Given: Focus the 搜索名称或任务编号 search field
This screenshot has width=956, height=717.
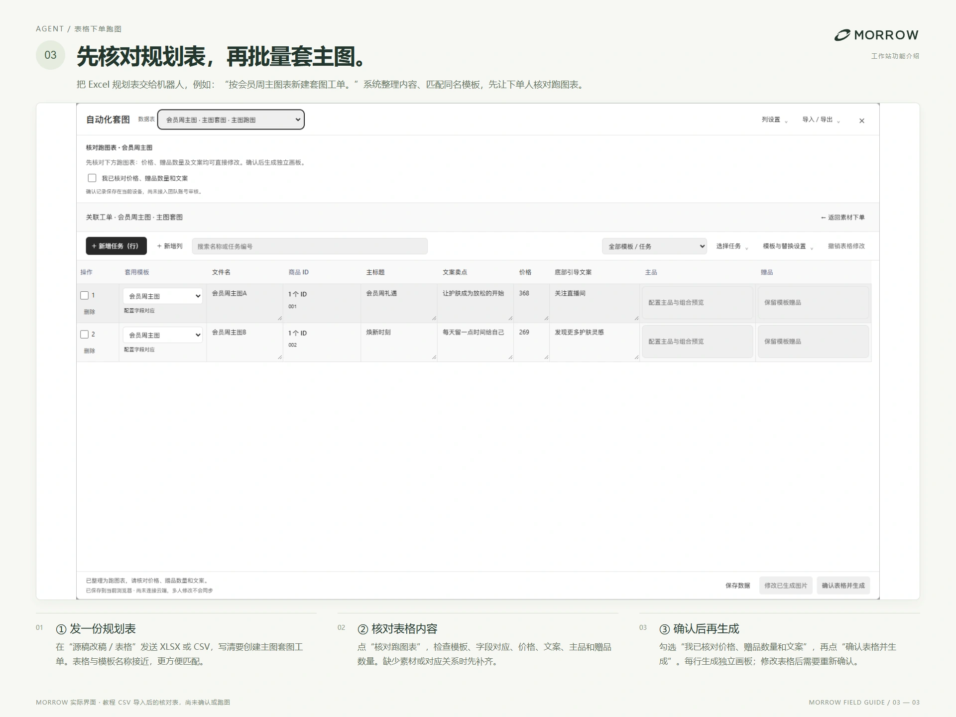Looking at the screenshot, I should pyautogui.click(x=310, y=246).
